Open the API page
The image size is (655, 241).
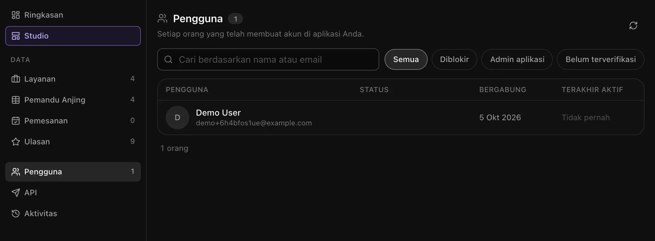pos(73,193)
